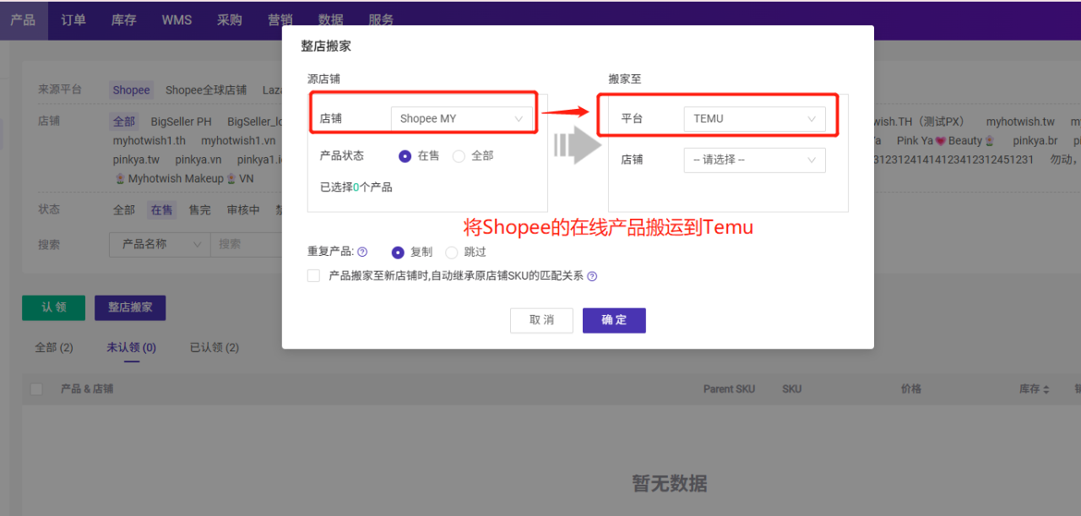The width and height of the screenshot is (1081, 516).
Task: Click the help icon after SKU的匹配关系
Action: [x=592, y=276]
